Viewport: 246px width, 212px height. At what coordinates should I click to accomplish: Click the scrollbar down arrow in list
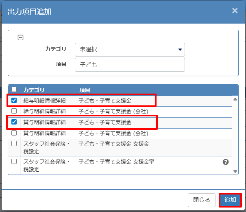[235, 171]
